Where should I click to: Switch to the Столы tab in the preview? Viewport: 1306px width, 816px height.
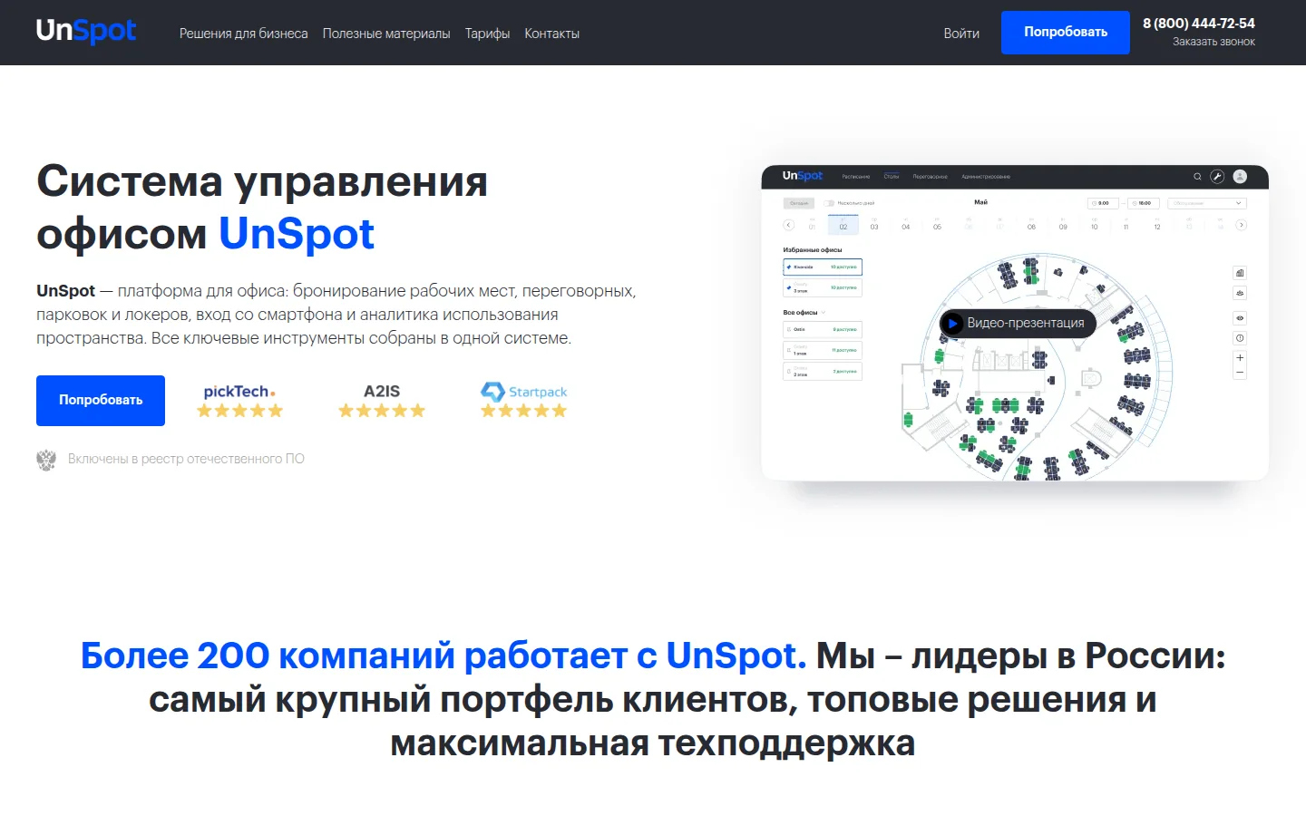tap(892, 177)
